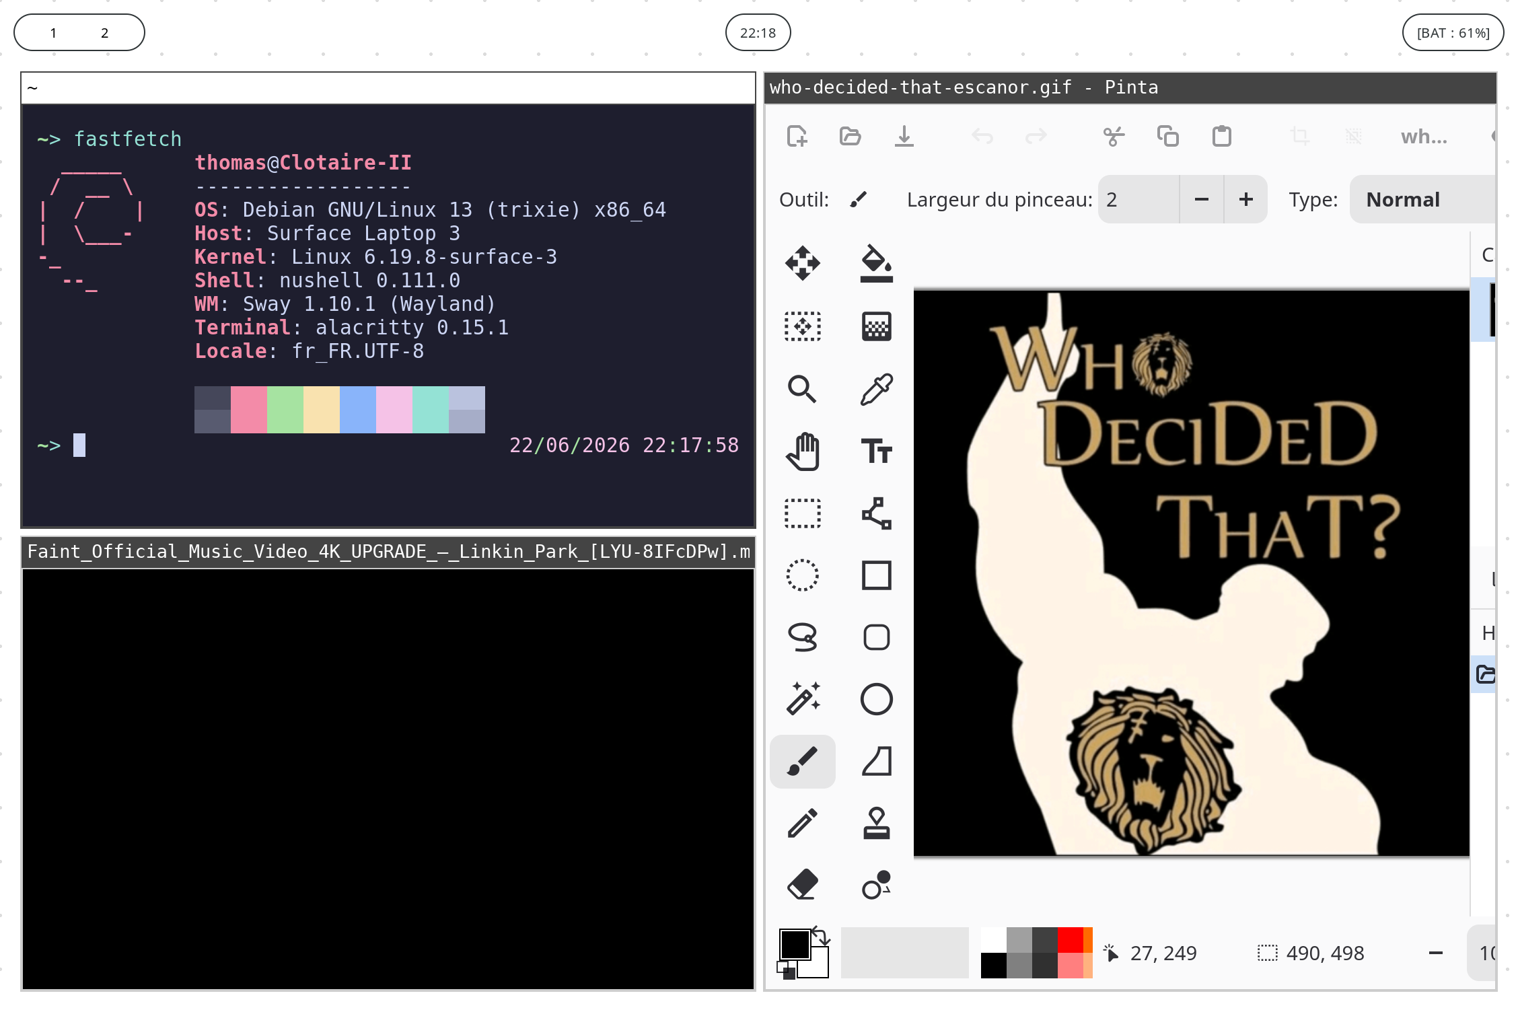
Task: Select the Ellipse shape tool
Action: (x=877, y=699)
